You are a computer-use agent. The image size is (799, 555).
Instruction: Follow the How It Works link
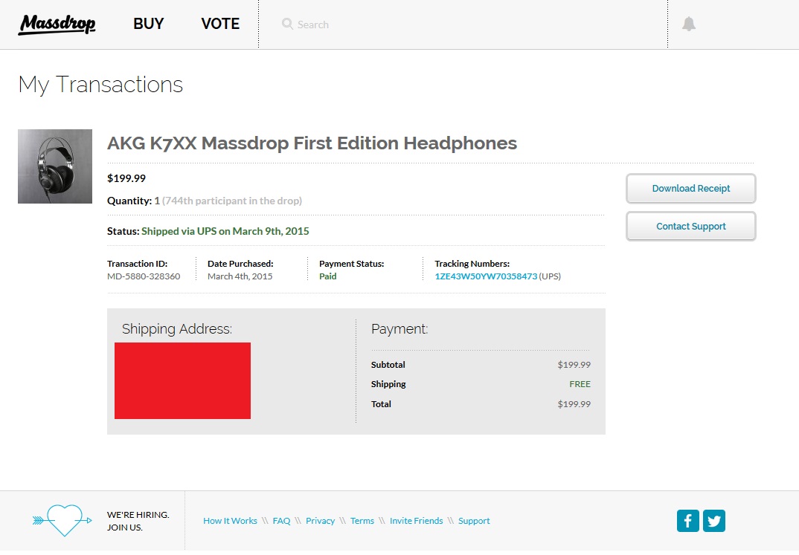click(x=230, y=521)
